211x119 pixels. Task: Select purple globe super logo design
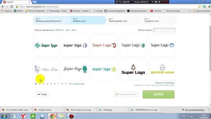click(75, 45)
